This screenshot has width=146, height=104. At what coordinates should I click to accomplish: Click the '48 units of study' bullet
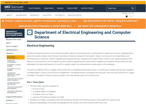pos(39,89)
